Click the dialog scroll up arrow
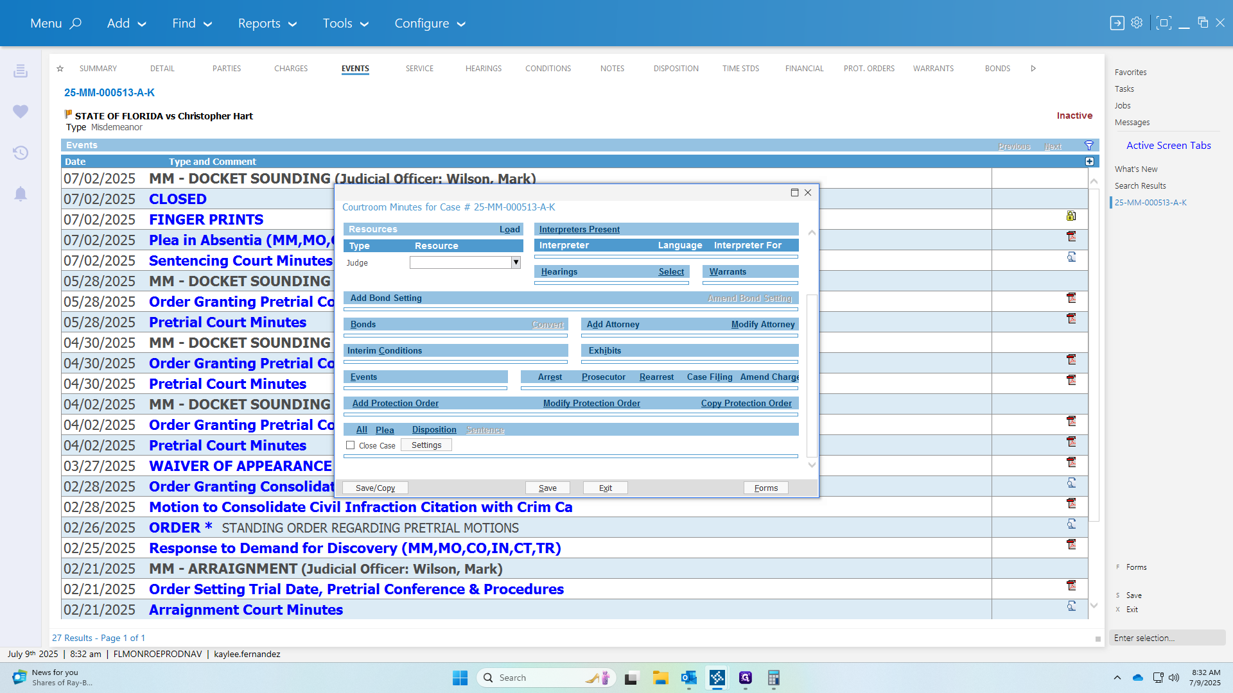 click(812, 233)
